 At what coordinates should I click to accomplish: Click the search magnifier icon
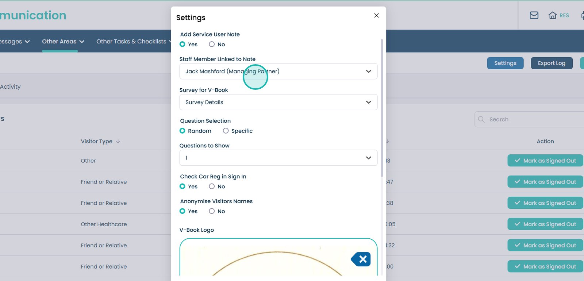pos(481,119)
